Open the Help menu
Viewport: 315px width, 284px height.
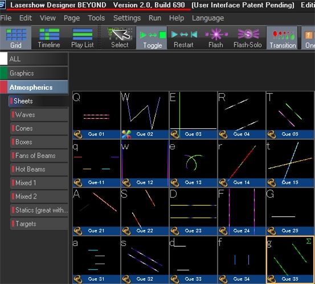177,18
